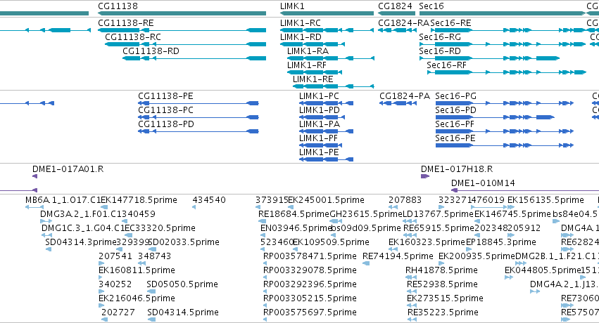Screen dimensions: 599x323
Task: Select the SD05050.5prime EST label
Action: click(182, 284)
